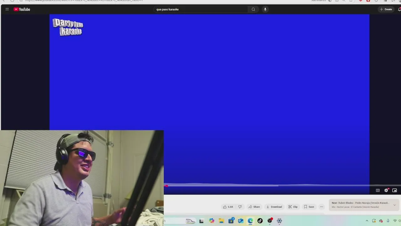
Task: Click 'Mix - Hector Lavoe - El Cantante' subtitle
Action: click(x=355, y=207)
